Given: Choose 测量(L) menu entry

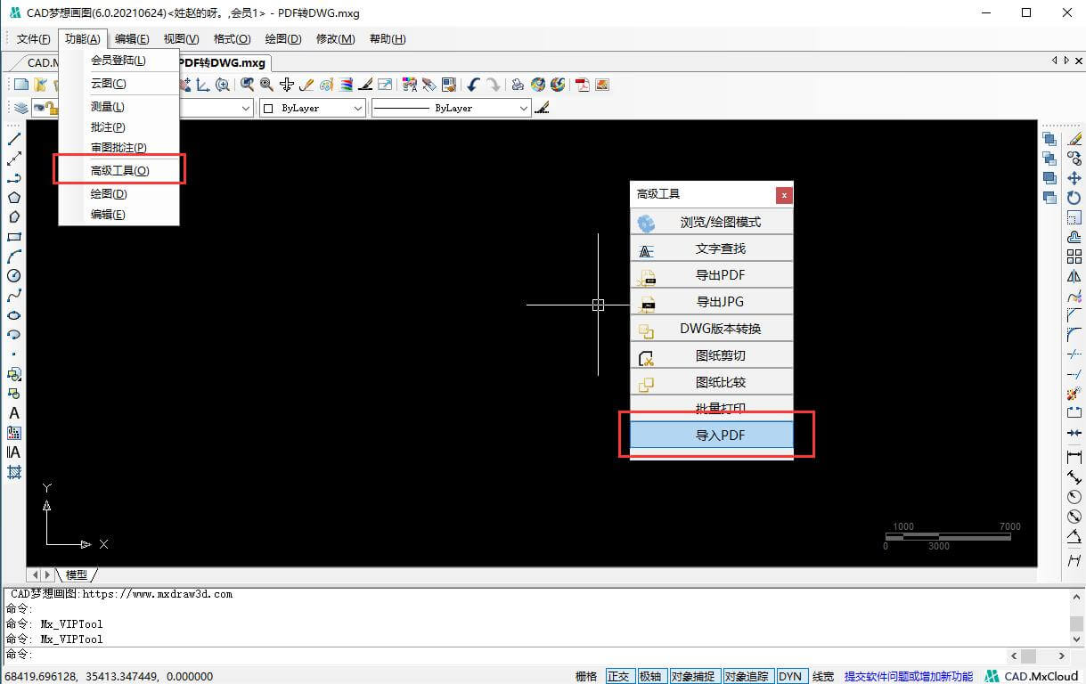Looking at the screenshot, I should click(119, 107).
